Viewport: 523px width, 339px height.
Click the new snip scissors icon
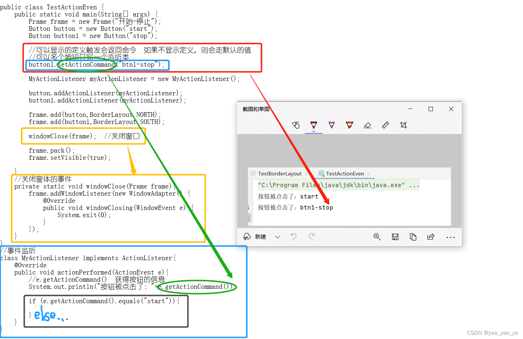tap(247, 237)
